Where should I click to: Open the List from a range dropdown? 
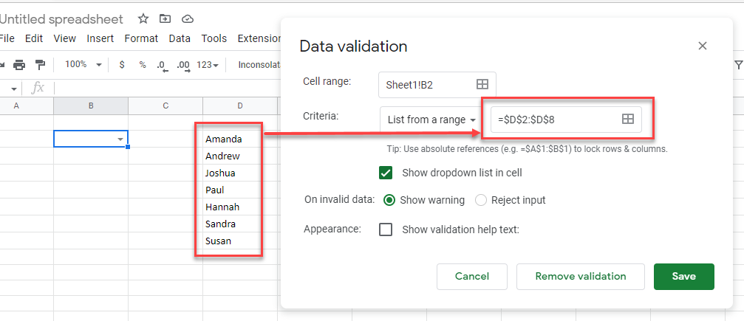pos(431,120)
